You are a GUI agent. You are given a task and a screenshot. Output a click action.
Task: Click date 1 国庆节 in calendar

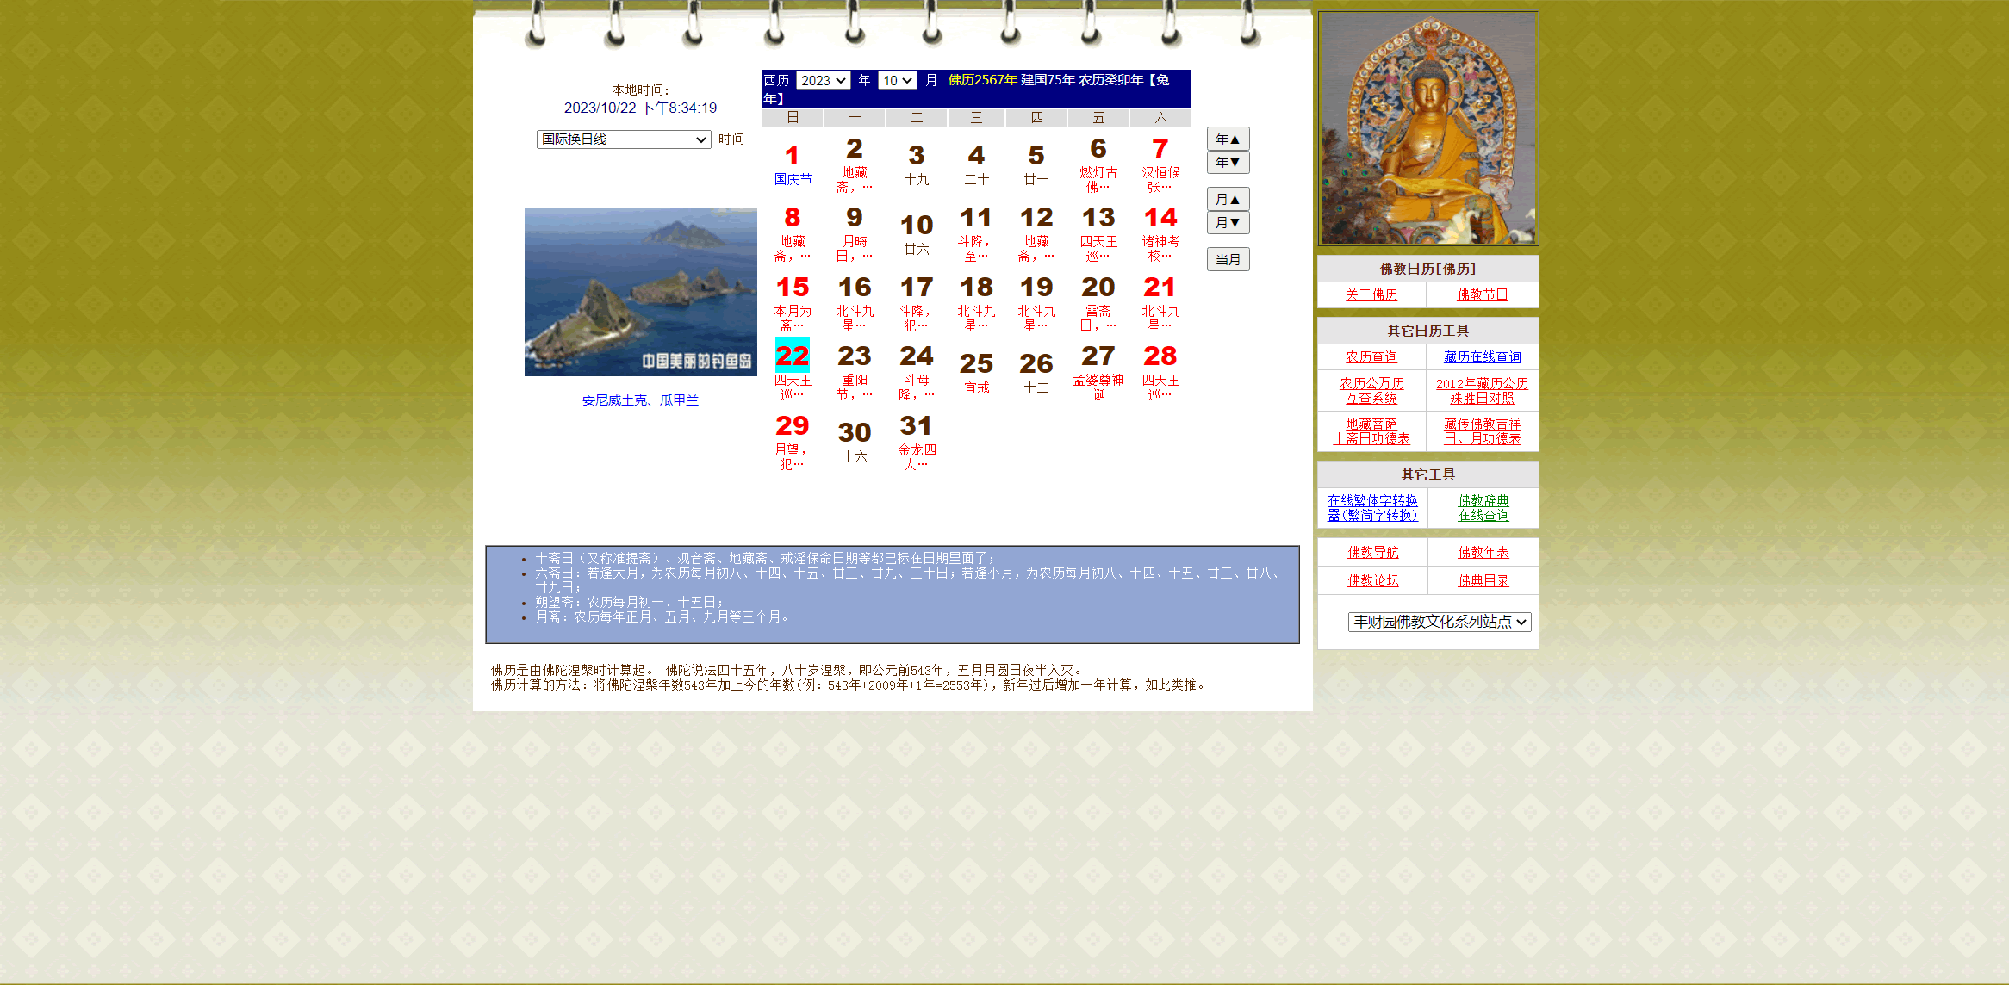point(792,157)
